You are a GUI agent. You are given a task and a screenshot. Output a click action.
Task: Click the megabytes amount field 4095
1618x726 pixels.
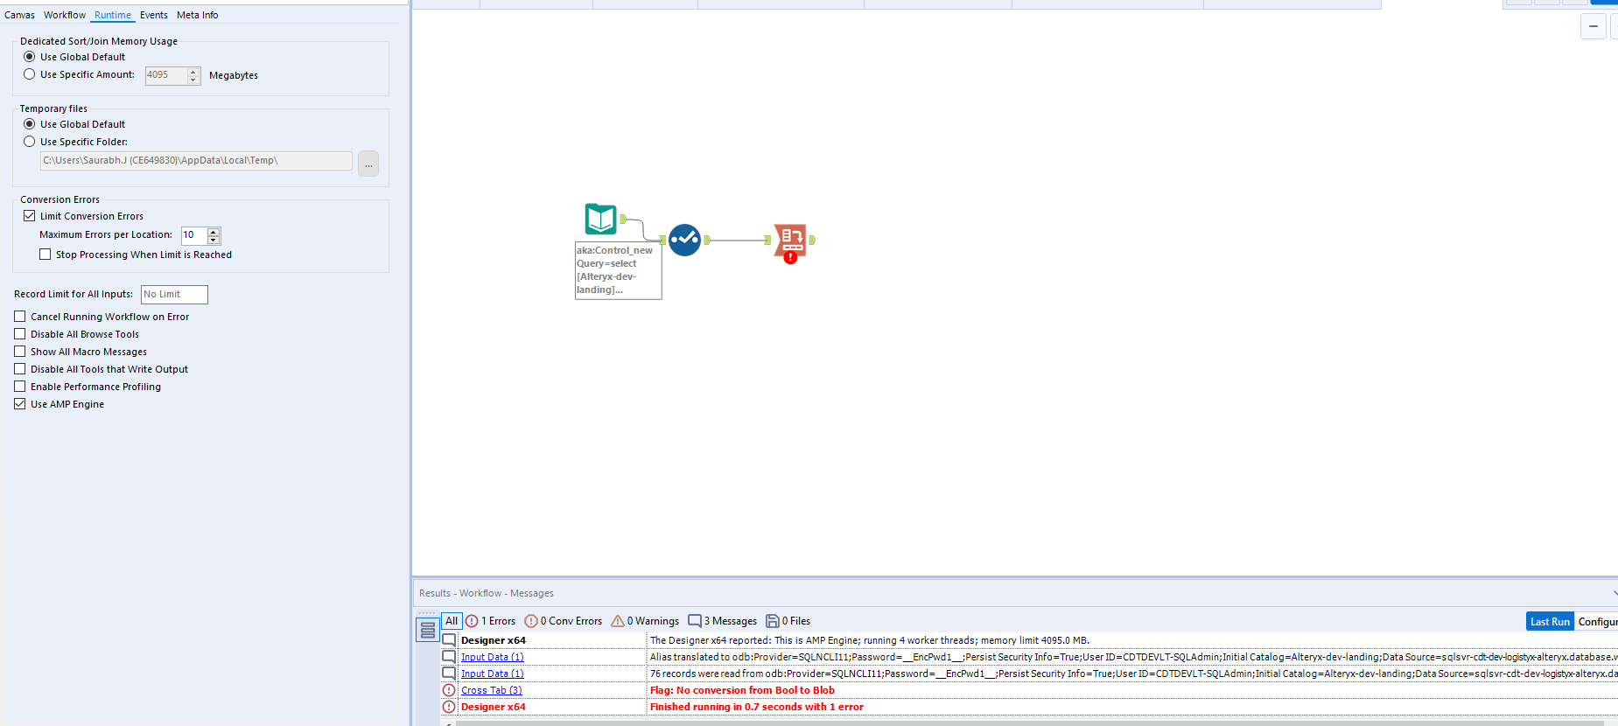[166, 75]
